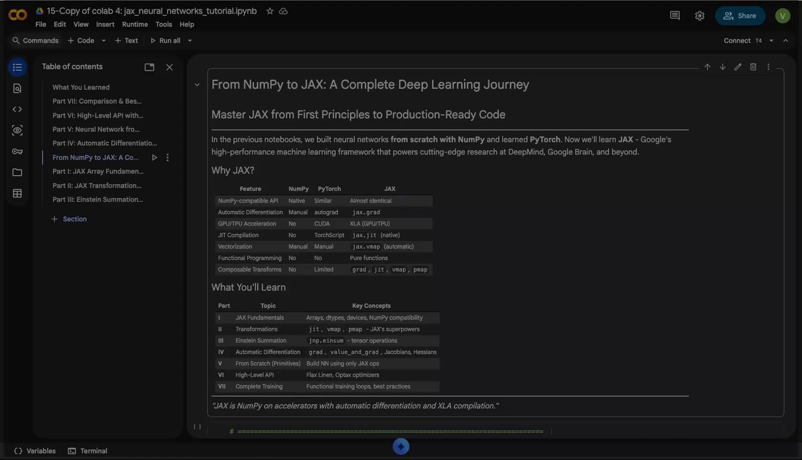Expand the Code cell options dropdown arrow
The width and height of the screenshot is (802, 460).
pyautogui.click(x=104, y=40)
